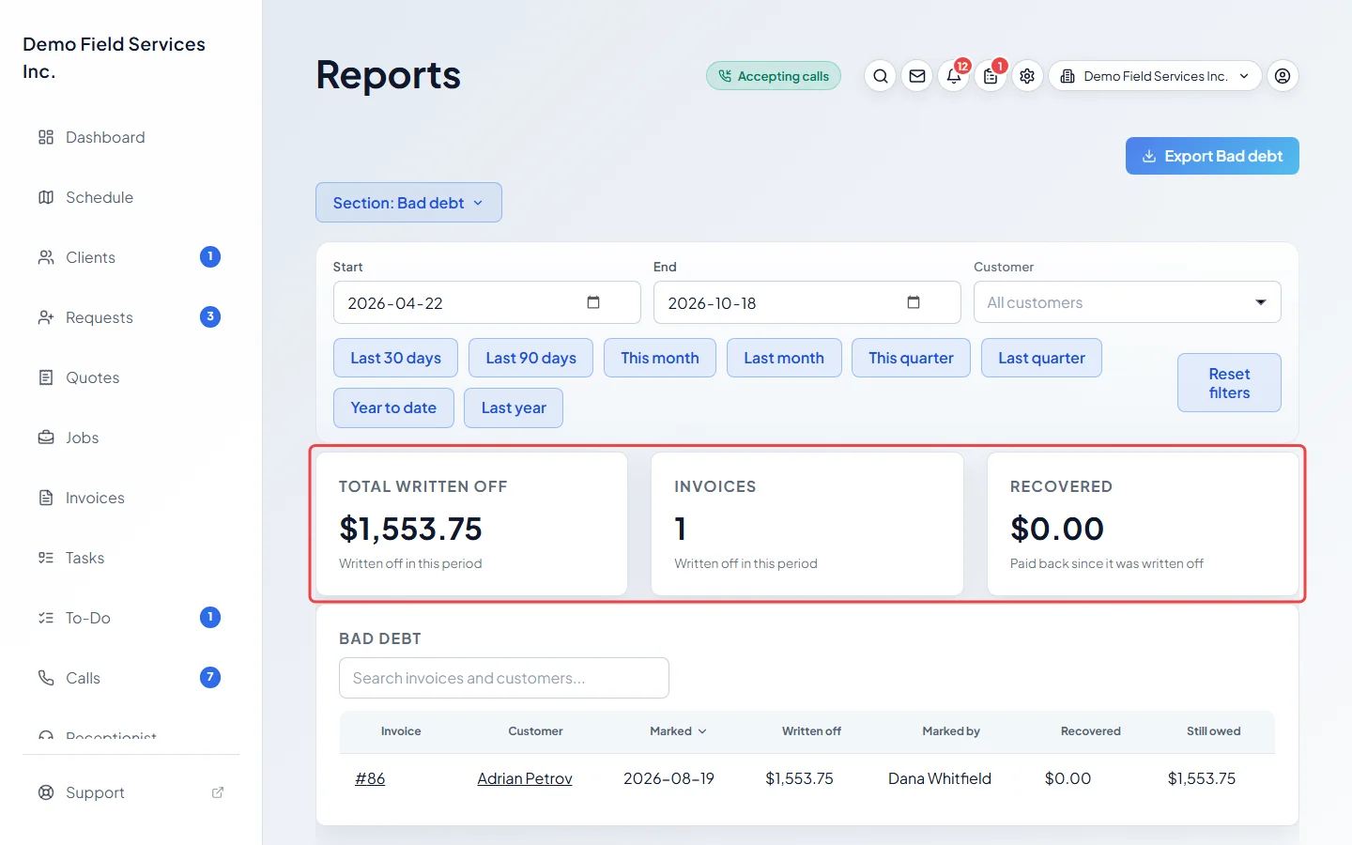Choose the Year to date range
Screen dimensions: 1352x845
[393, 407]
